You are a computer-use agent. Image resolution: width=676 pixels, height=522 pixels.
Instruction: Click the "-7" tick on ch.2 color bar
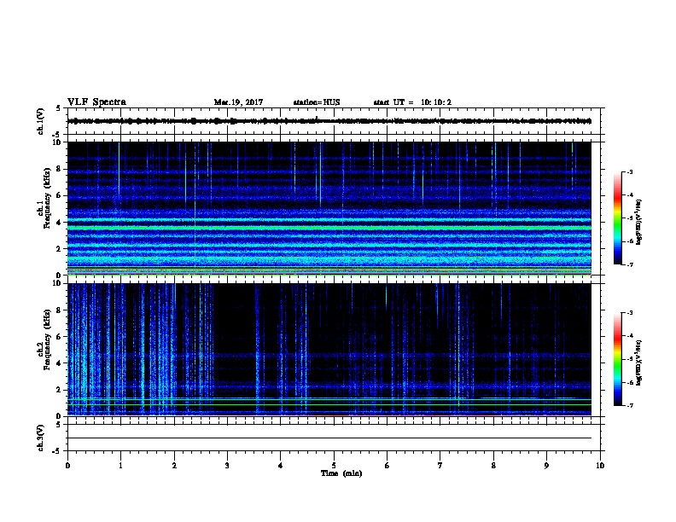point(630,406)
